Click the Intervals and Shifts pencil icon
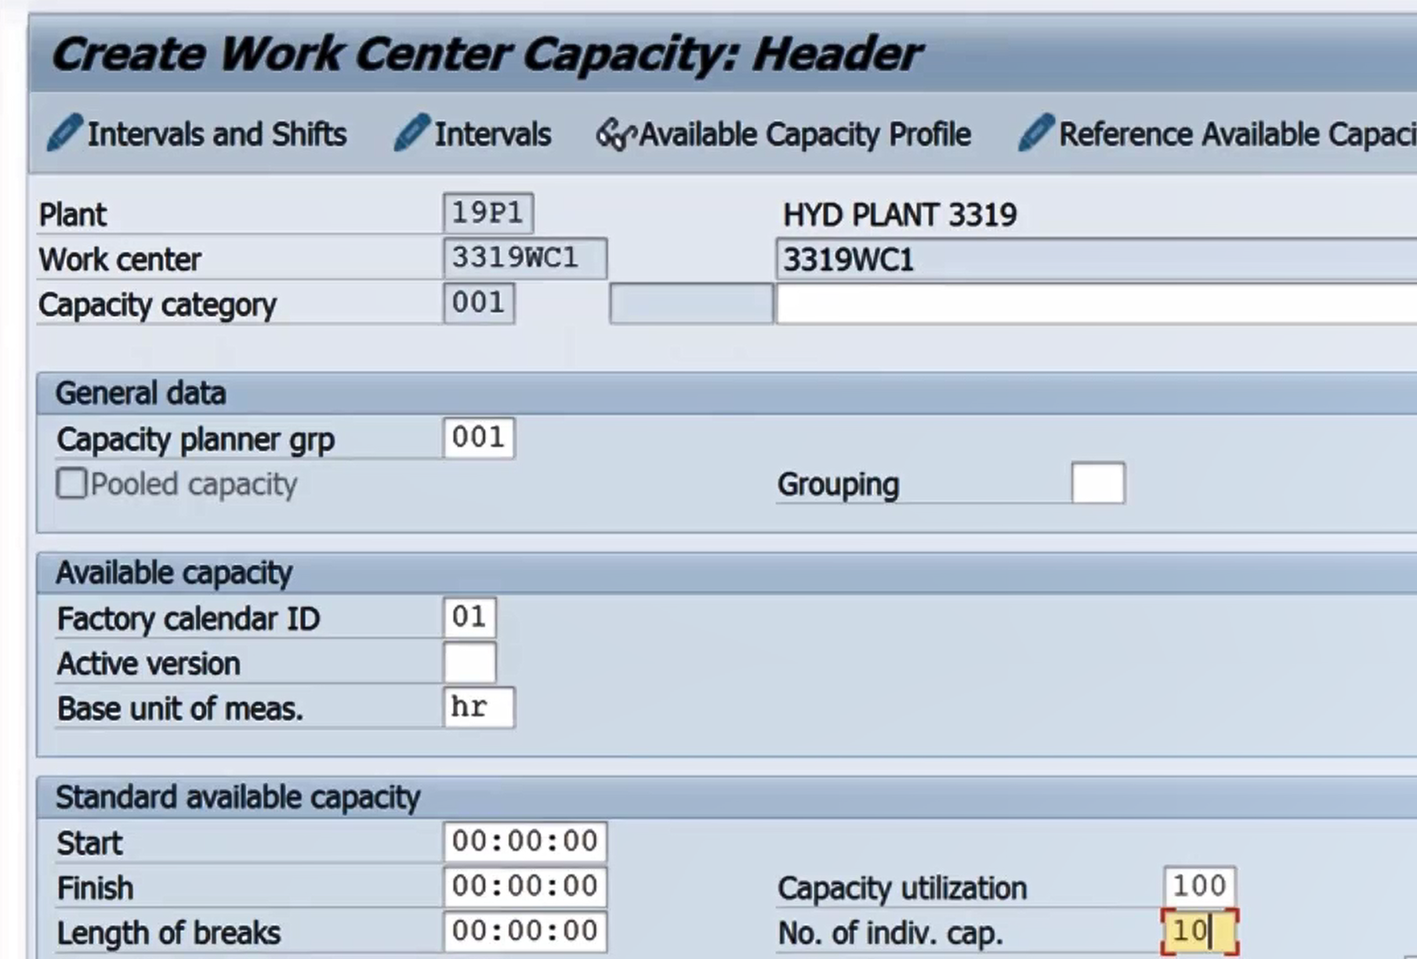 [x=64, y=134]
